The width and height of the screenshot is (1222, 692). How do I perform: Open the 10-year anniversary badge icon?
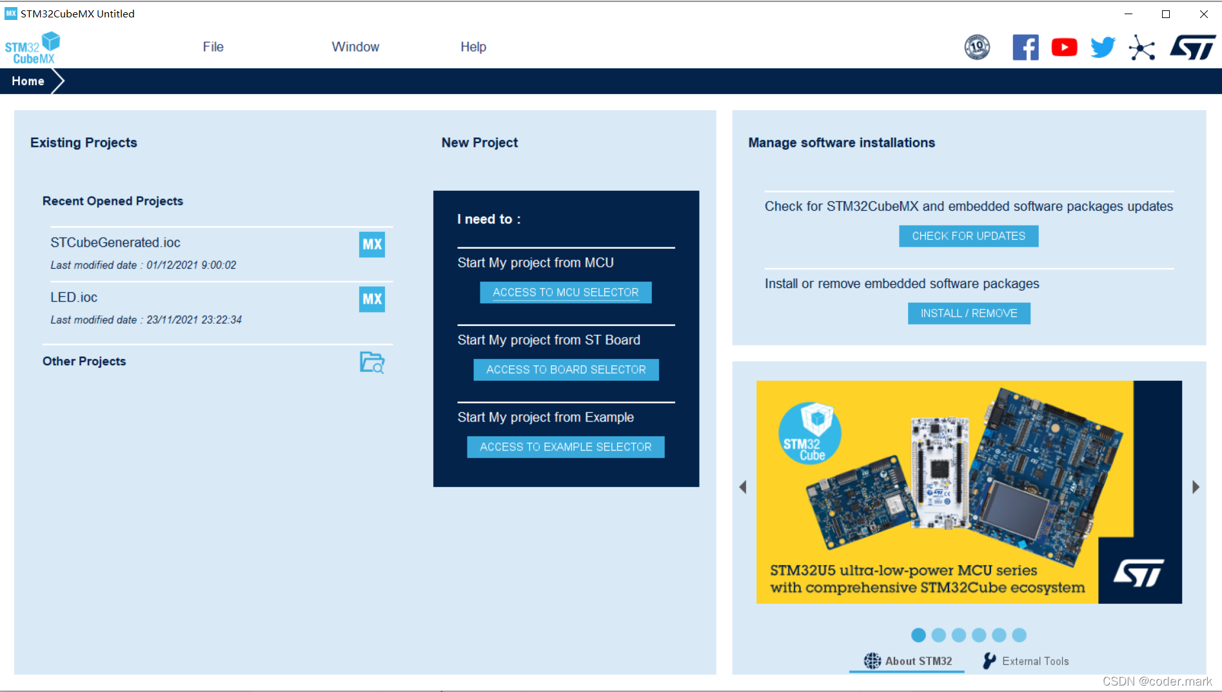[977, 47]
